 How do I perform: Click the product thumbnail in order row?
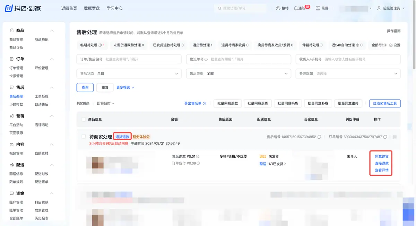[x=95, y=165]
